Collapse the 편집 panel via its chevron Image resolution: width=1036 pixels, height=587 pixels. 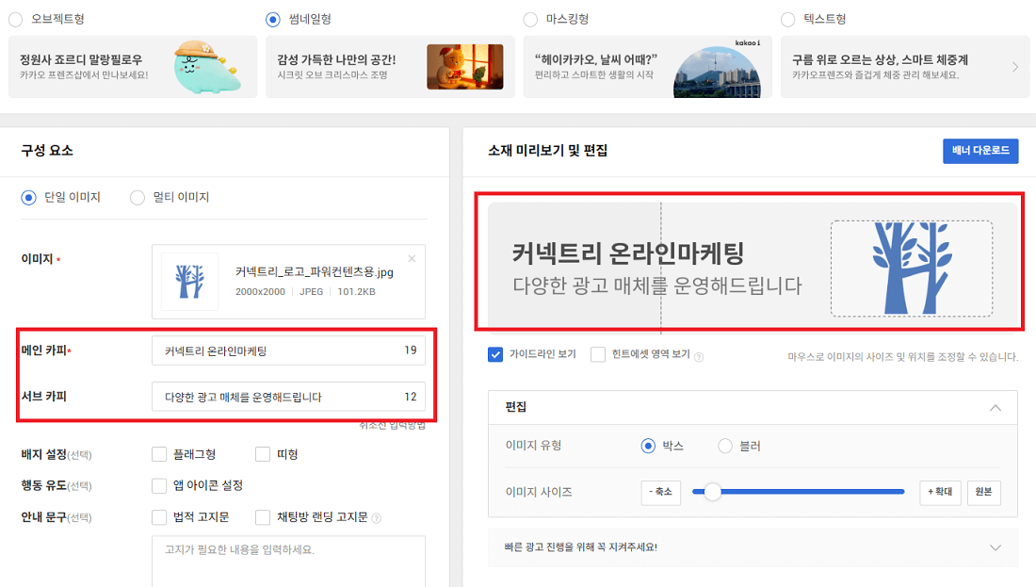click(994, 407)
